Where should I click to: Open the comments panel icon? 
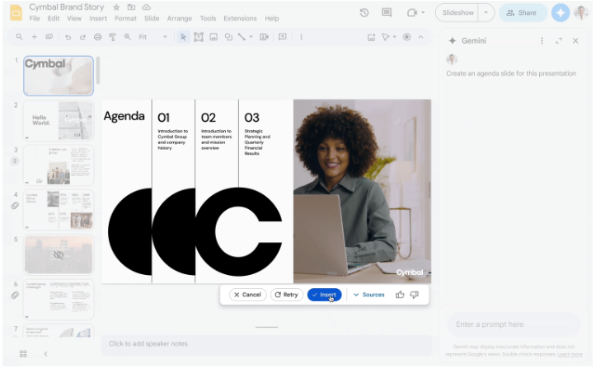(387, 12)
